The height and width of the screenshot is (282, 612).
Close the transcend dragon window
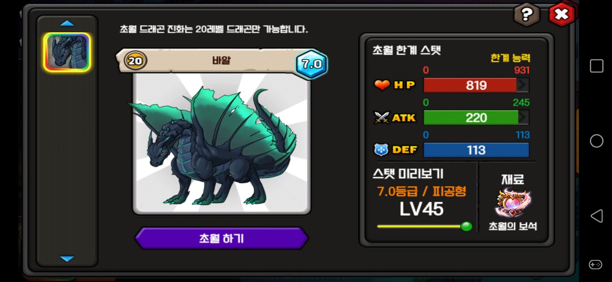tap(562, 14)
